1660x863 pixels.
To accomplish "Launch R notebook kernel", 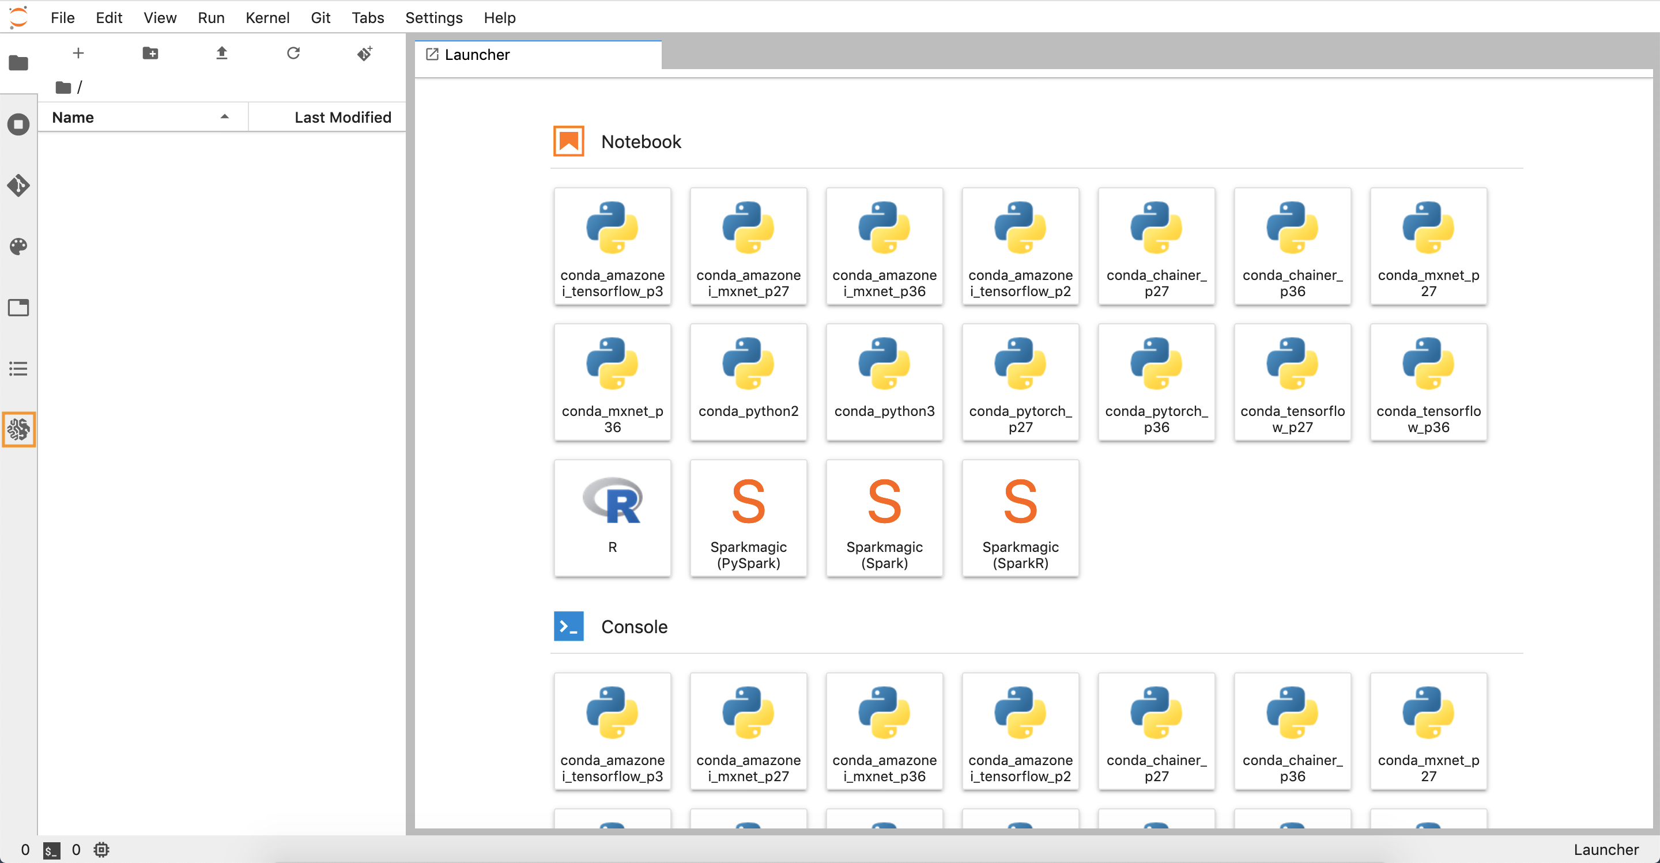I will tap(612, 516).
